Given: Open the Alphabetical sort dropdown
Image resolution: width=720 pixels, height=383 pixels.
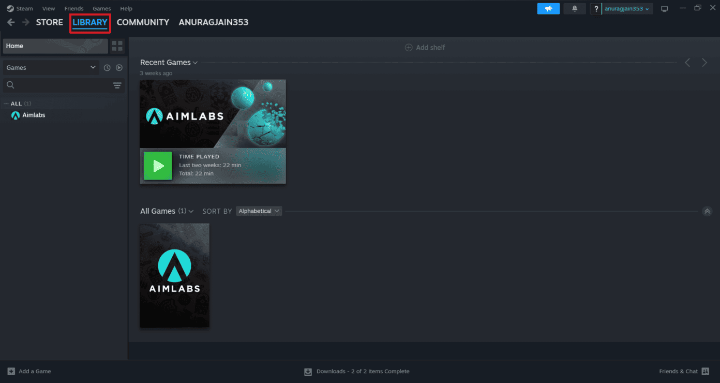Looking at the screenshot, I should (x=259, y=211).
